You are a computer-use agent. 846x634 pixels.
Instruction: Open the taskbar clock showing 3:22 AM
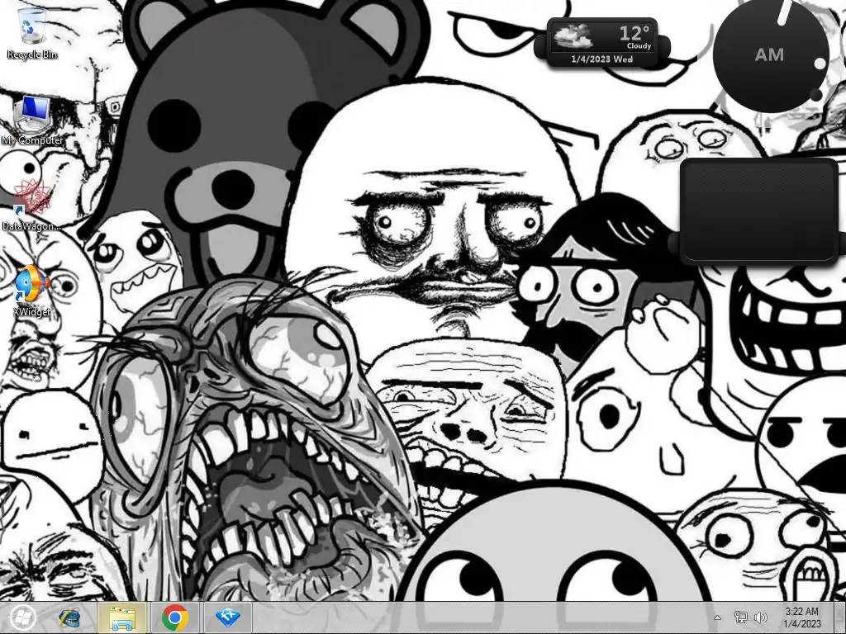[801, 617]
